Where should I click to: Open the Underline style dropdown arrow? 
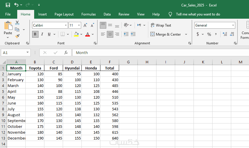coord(55,34)
